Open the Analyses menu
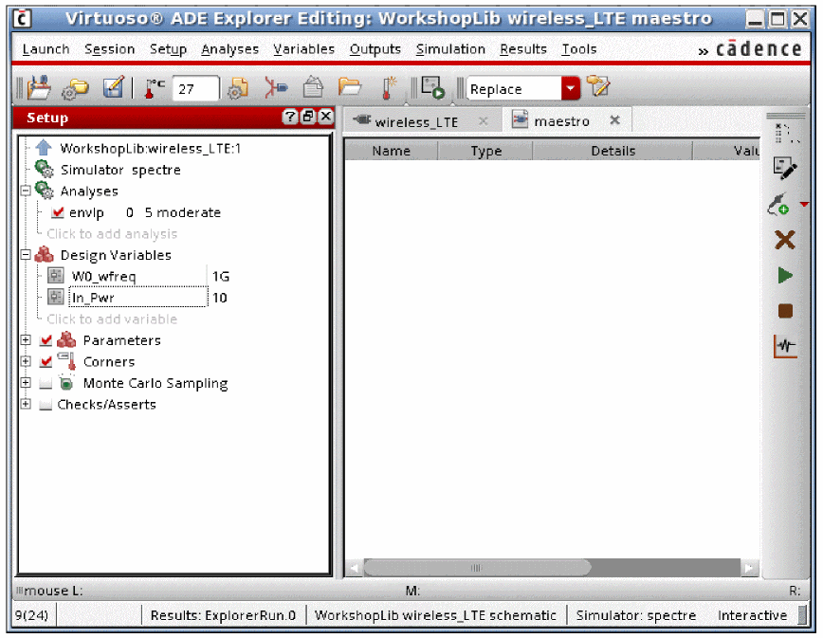Image resolution: width=823 pixels, height=638 pixels. click(229, 49)
